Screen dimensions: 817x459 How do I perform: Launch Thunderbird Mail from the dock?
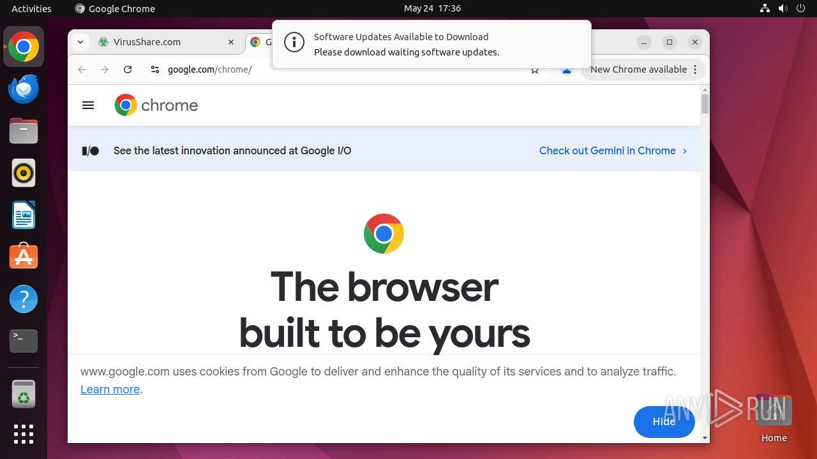(x=24, y=89)
